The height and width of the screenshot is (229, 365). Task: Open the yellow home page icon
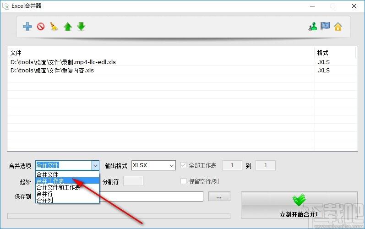(338, 27)
